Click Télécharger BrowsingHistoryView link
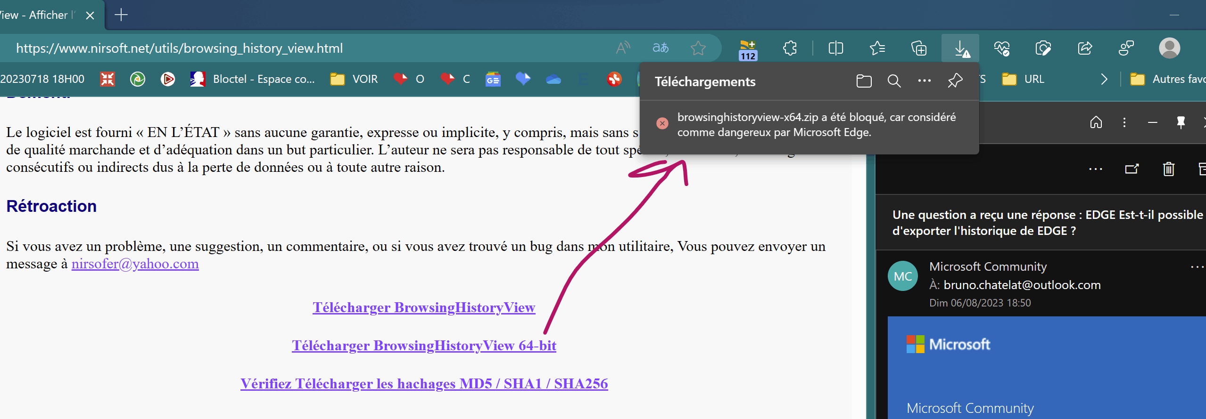This screenshot has height=419, width=1206. [x=424, y=307]
